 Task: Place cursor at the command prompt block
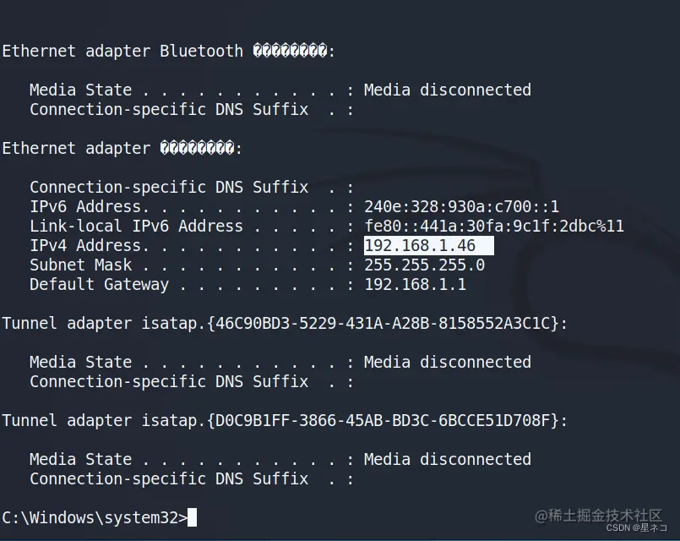click(193, 517)
